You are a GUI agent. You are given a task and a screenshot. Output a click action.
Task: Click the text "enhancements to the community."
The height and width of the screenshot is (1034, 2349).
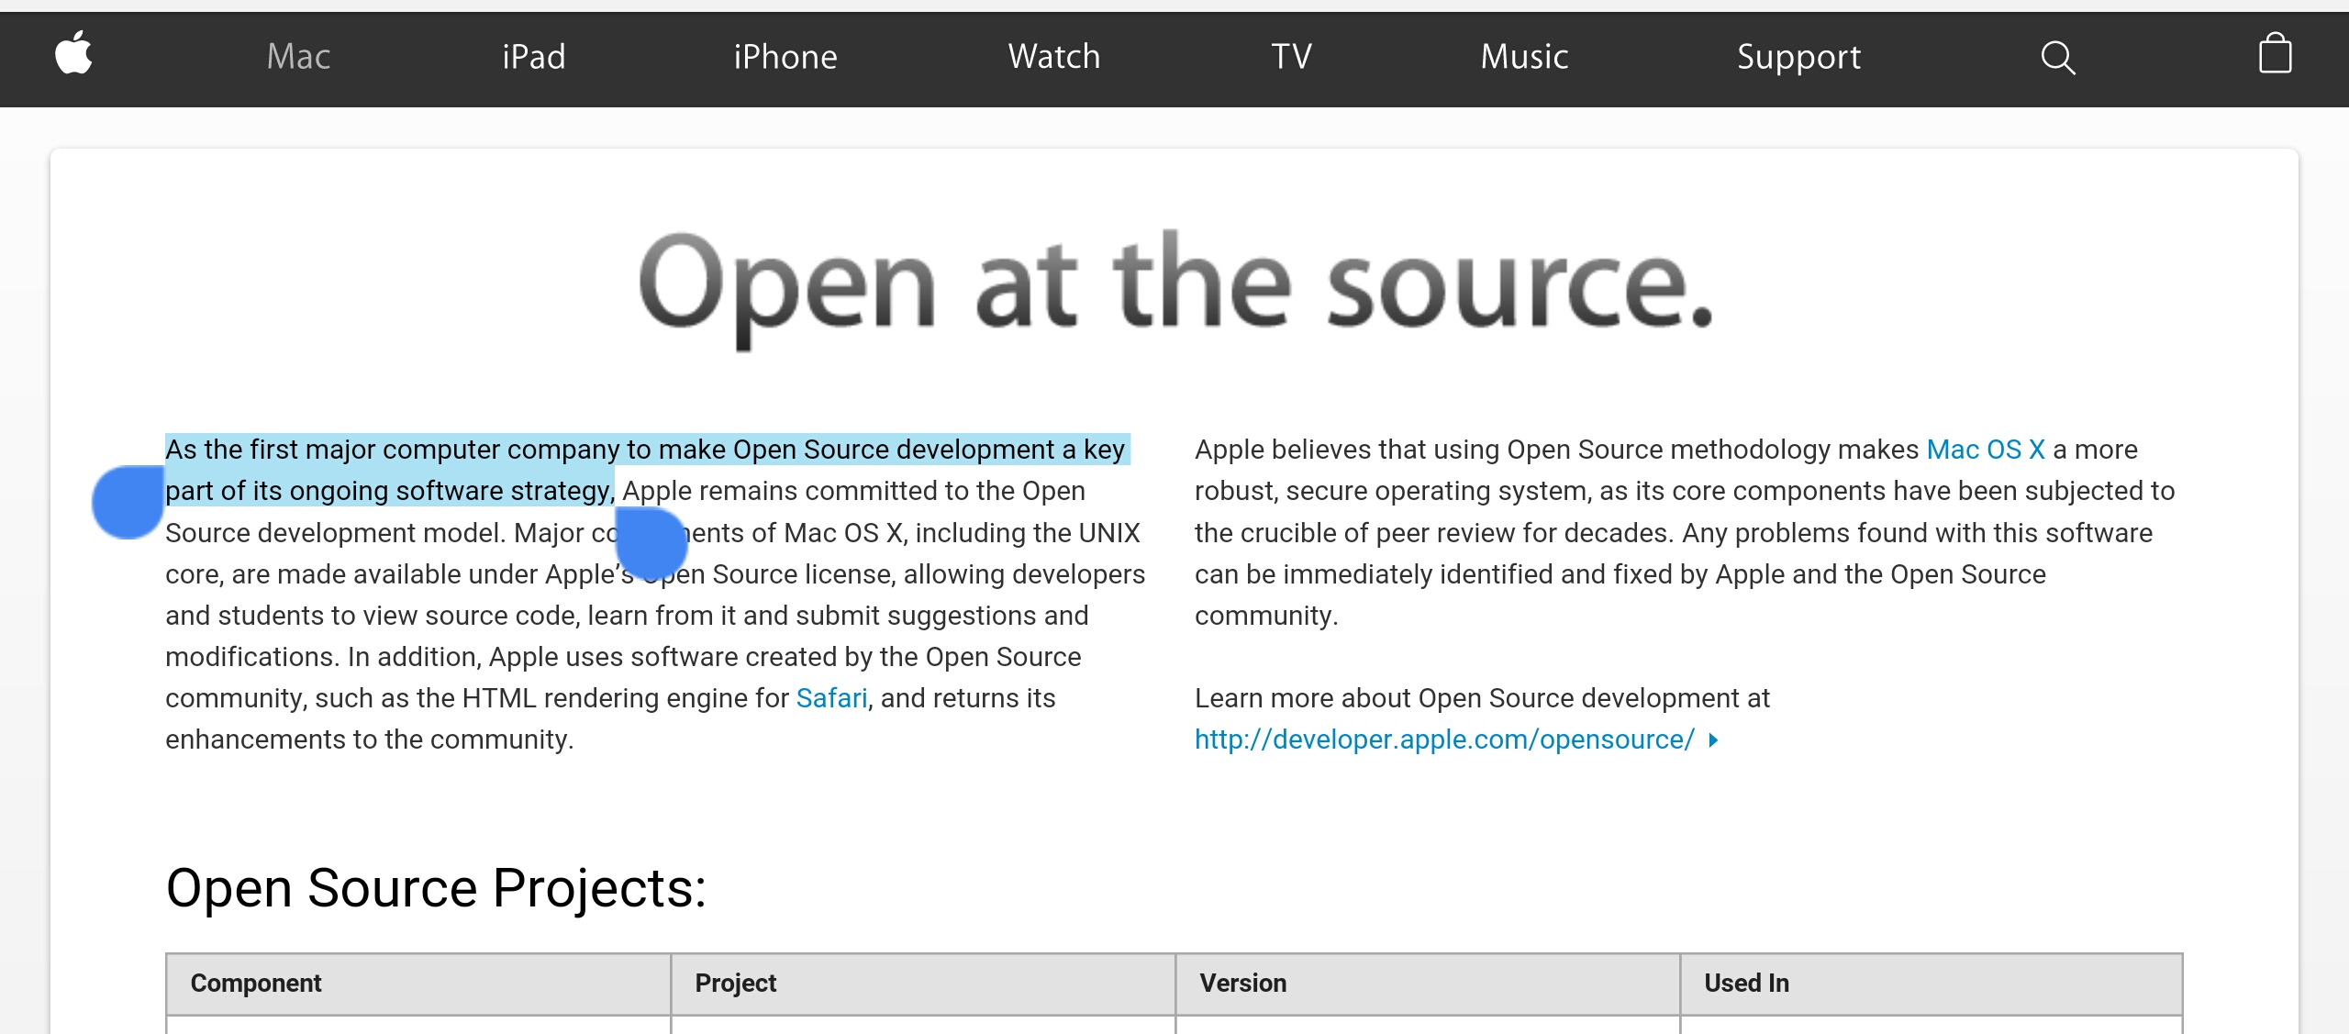370,739
